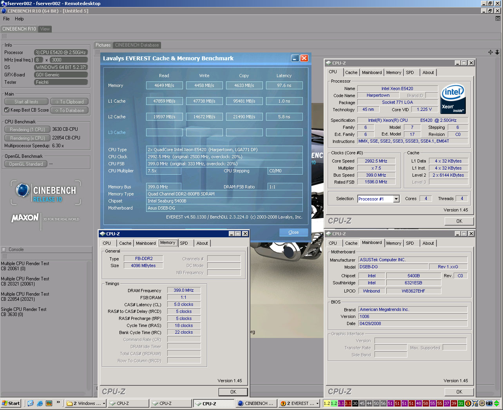The height and width of the screenshot is (410, 503).
Task: Click OK in the CPU-Z Mainboard window
Action: coord(459,392)
